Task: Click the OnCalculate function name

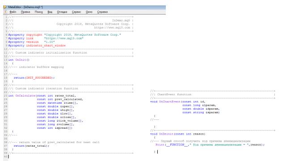Action: coord(25,96)
